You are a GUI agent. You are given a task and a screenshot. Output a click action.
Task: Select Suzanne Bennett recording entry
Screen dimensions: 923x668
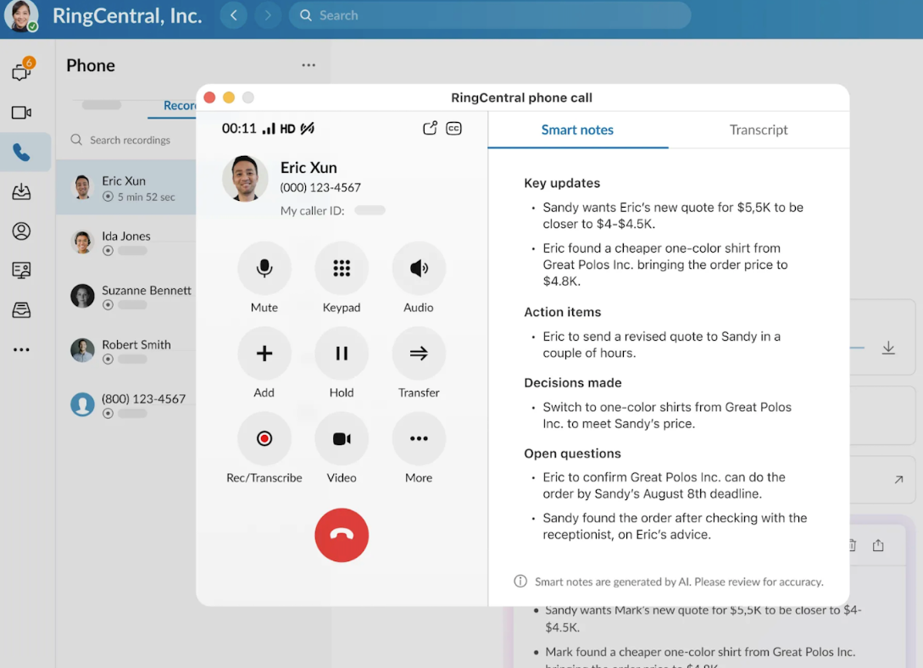point(126,296)
